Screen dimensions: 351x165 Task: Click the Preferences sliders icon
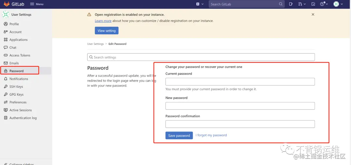pos(6,102)
